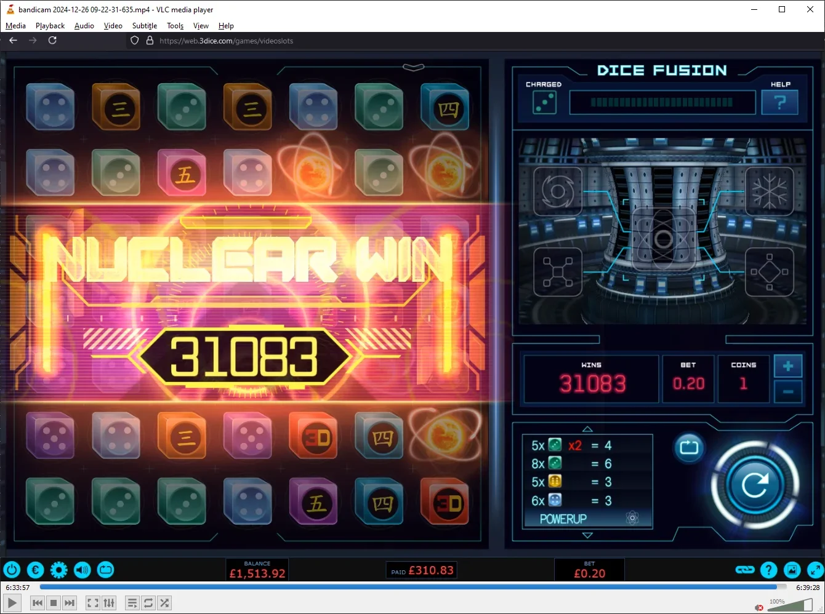The width and height of the screenshot is (825, 614).
Task: Select the connected-squares power-up icon
Action: [x=558, y=271]
